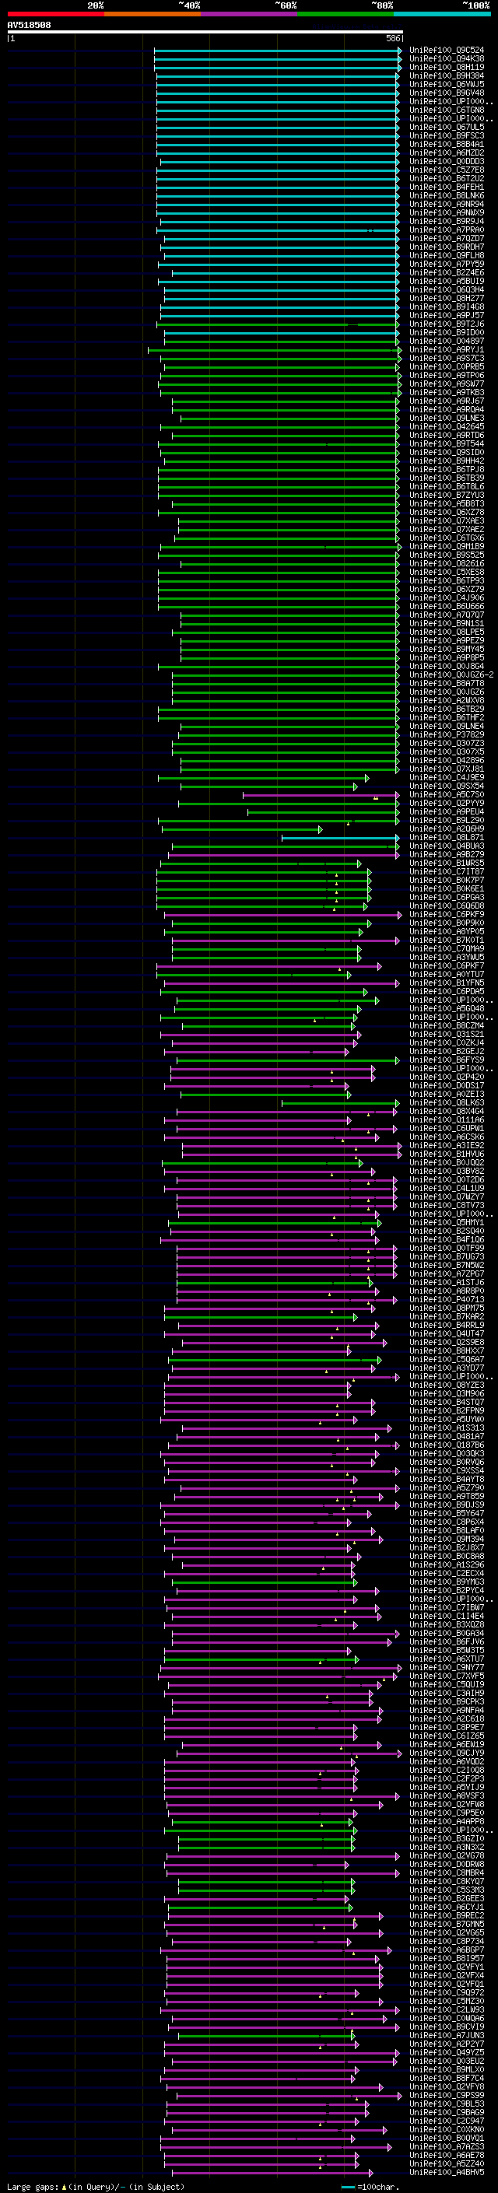
Task: Select hit label UniRef100_B1WRS5
Action: coord(447,864)
